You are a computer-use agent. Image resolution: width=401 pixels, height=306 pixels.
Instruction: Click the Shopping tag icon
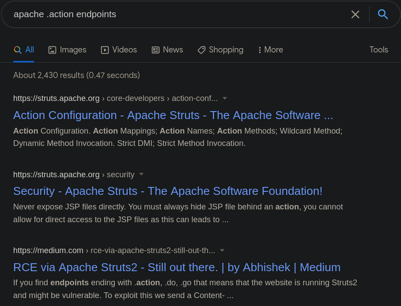pos(201,50)
